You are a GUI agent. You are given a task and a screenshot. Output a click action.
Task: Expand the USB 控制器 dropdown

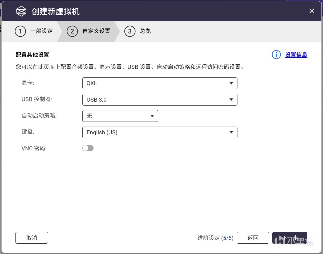pos(160,100)
